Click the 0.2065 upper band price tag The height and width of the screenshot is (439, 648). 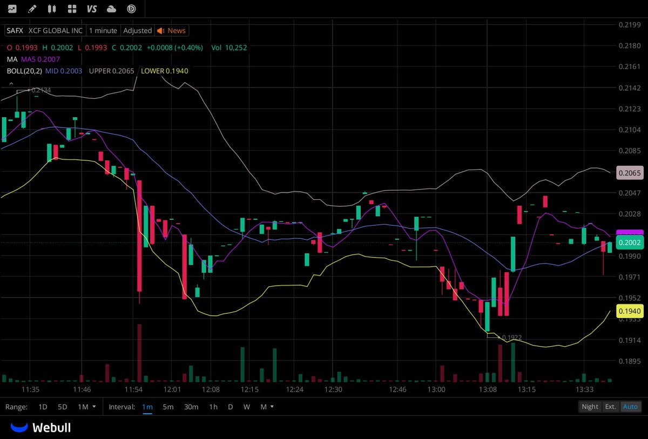630,173
